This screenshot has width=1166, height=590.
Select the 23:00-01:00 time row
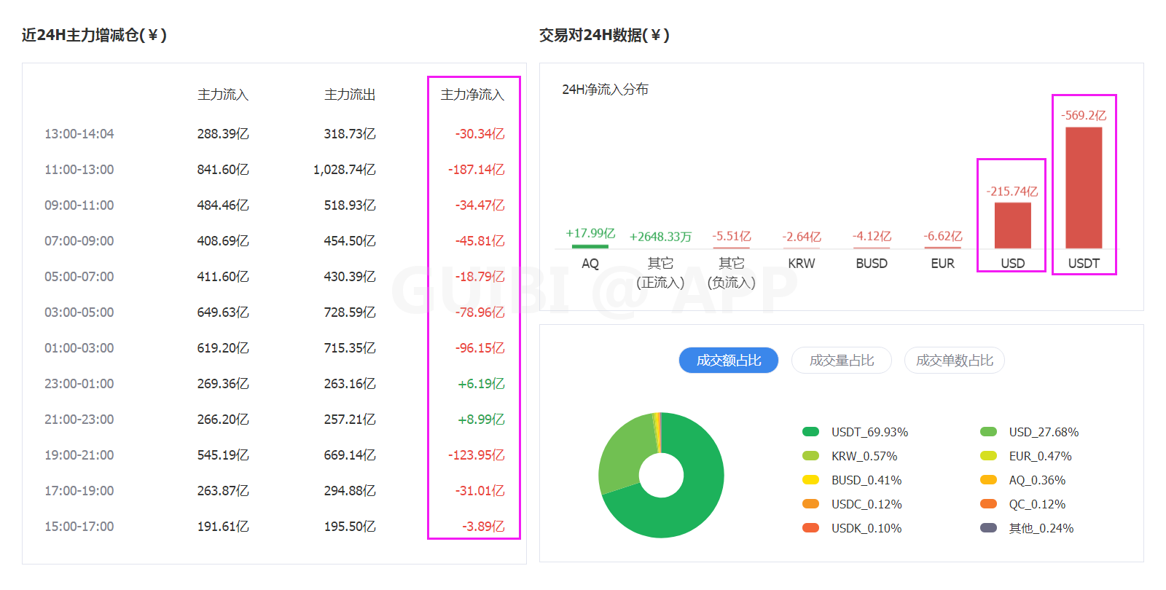click(274, 384)
